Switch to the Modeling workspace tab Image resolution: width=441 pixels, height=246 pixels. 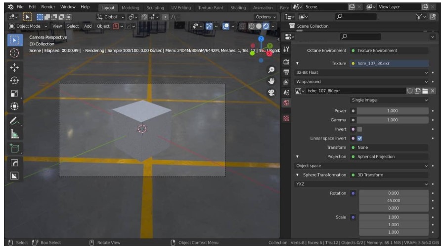pos(131,8)
